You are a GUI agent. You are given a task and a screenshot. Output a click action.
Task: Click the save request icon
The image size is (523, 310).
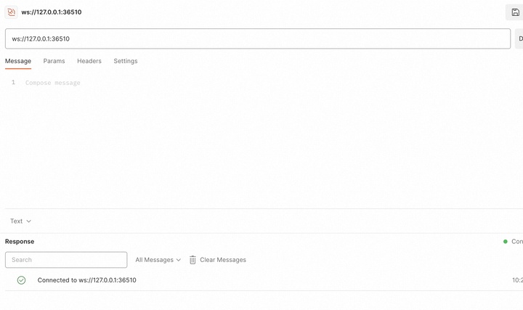click(x=515, y=12)
